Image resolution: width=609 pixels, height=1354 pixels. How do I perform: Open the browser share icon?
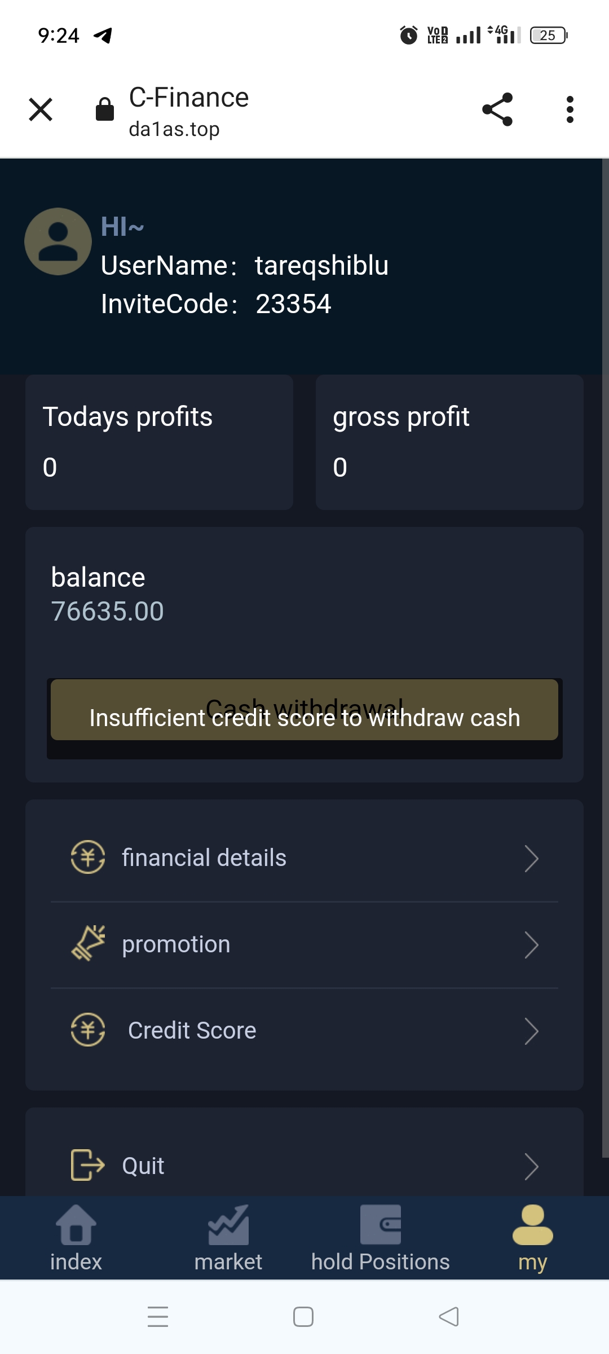coord(497,109)
